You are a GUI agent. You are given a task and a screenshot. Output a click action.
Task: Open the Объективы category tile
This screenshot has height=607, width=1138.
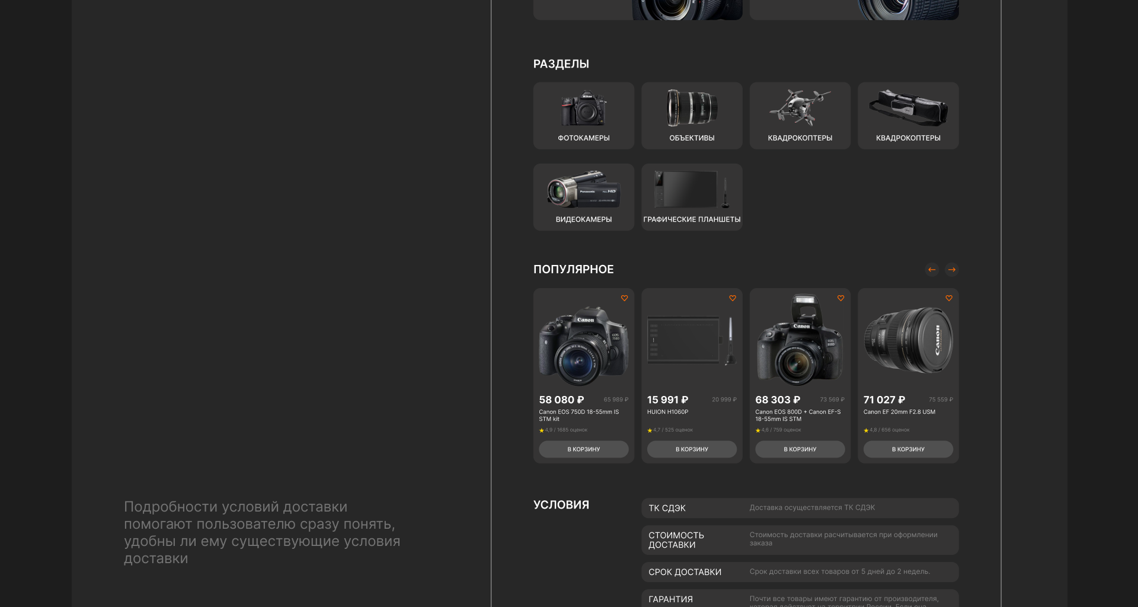click(692, 116)
